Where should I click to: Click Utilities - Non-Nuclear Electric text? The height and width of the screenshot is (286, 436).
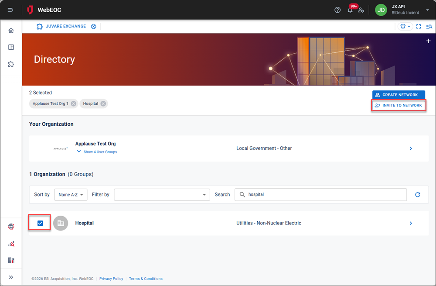pyautogui.click(x=269, y=223)
